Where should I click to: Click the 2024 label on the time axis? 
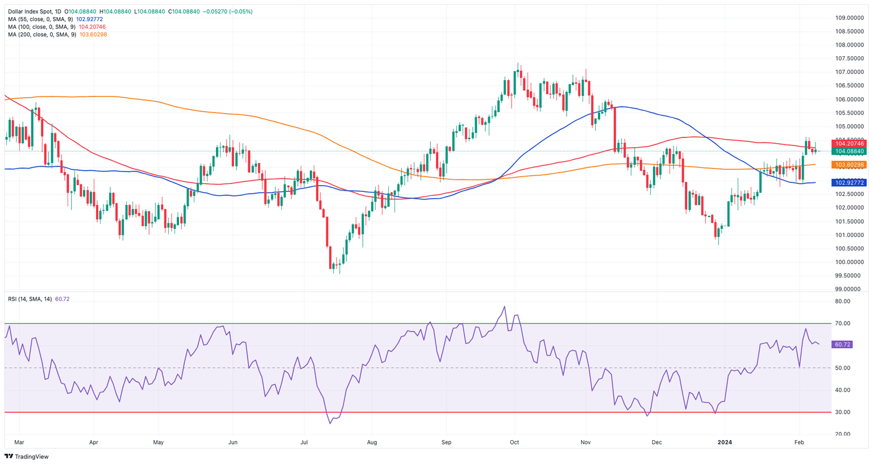coord(725,442)
